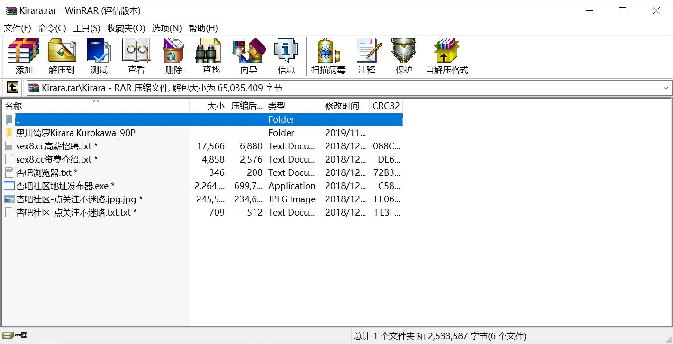Click the packed size value 208
The height and width of the screenshot is (344, 673).
tap(255, 172)
